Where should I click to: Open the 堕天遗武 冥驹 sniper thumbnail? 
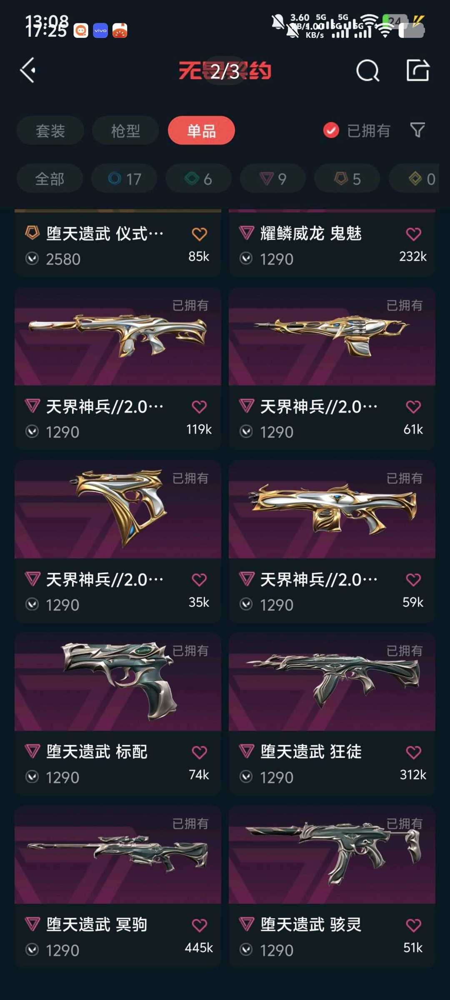[x=118, y=855]
